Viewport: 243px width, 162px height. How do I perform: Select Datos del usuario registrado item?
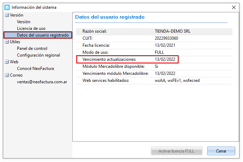click(42, 35)
